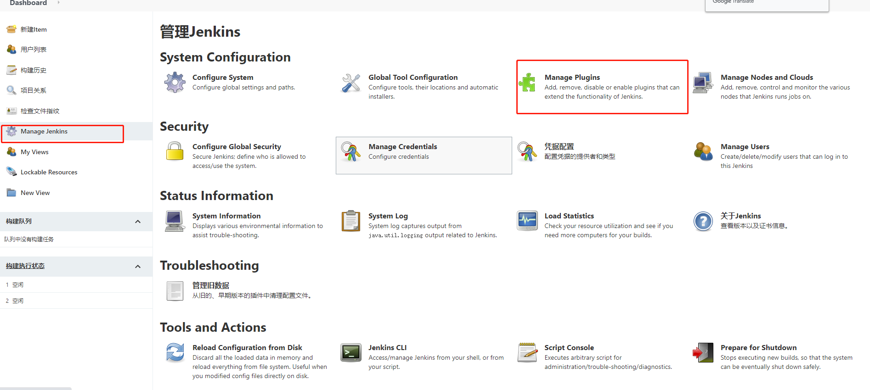
Task: Open the 管理旧数据 link
Action: click(211, 285)
